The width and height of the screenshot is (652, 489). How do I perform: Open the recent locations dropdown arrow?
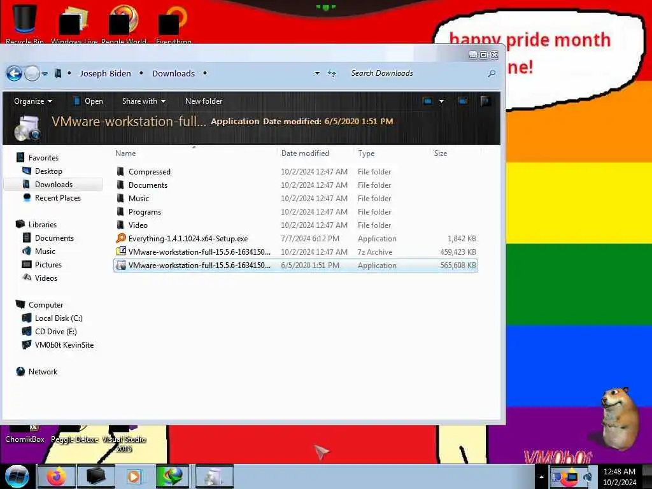click(45, 74)
